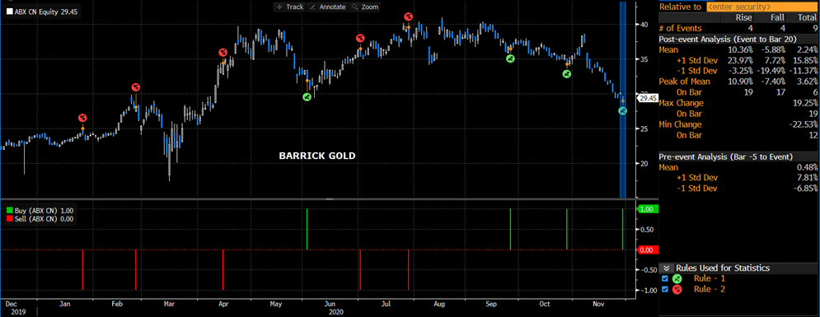Click the late July red sell marker near 40

pos(408,17)
